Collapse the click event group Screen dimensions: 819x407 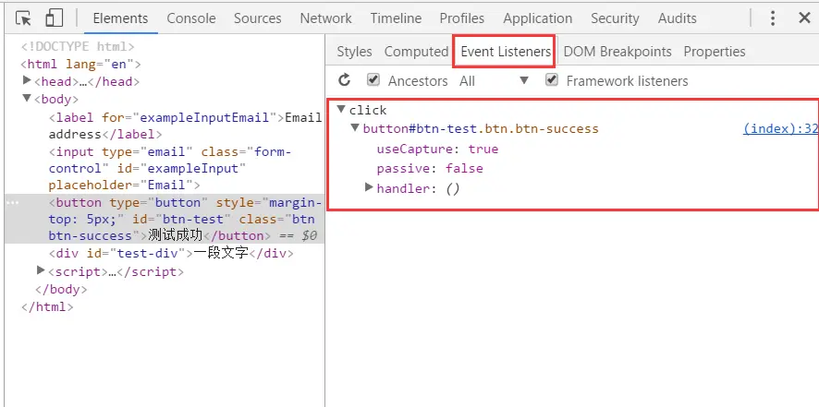tap(341, 109)
